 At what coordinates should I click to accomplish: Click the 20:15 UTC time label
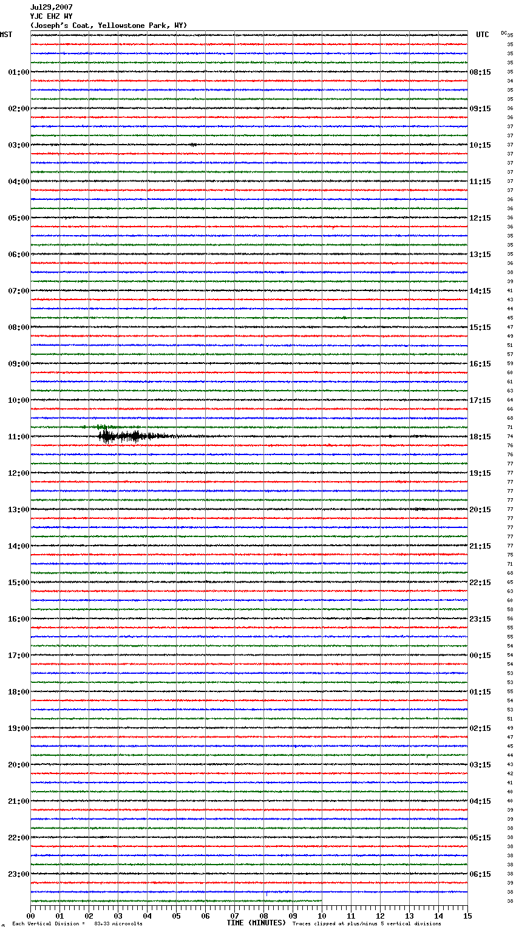tap(480, 510)
